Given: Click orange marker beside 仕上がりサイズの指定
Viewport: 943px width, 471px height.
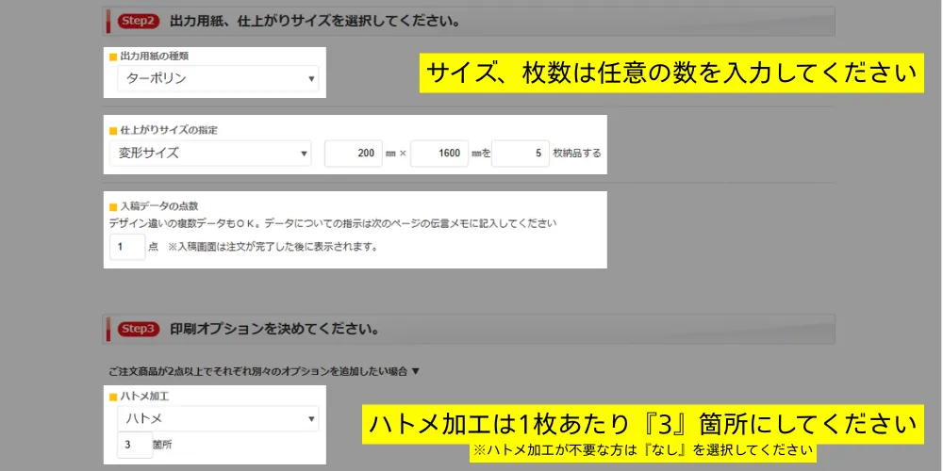Looking at the screenshot, I should point(113,130).
